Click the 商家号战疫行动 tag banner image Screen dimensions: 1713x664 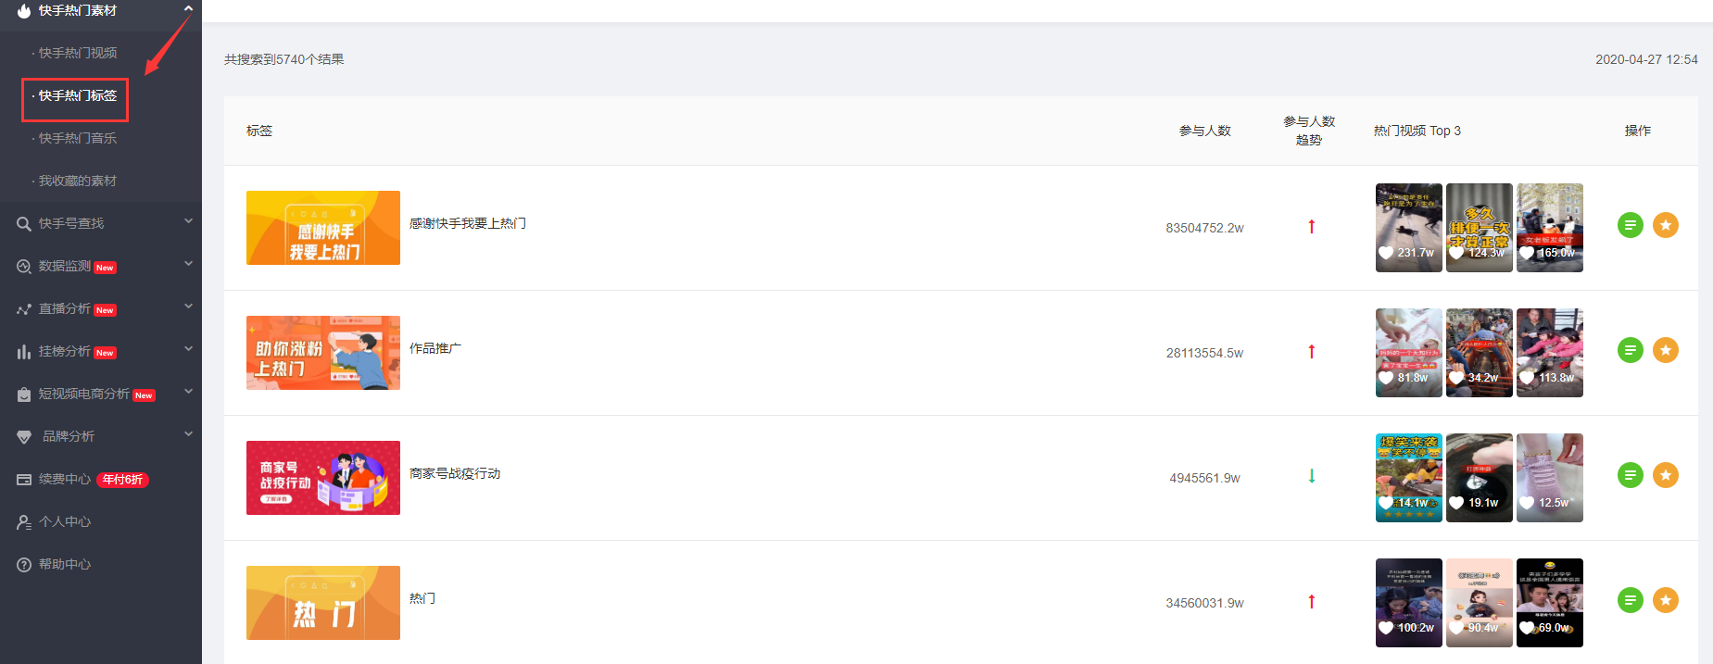pyautogui.click(x=323, y=478)
